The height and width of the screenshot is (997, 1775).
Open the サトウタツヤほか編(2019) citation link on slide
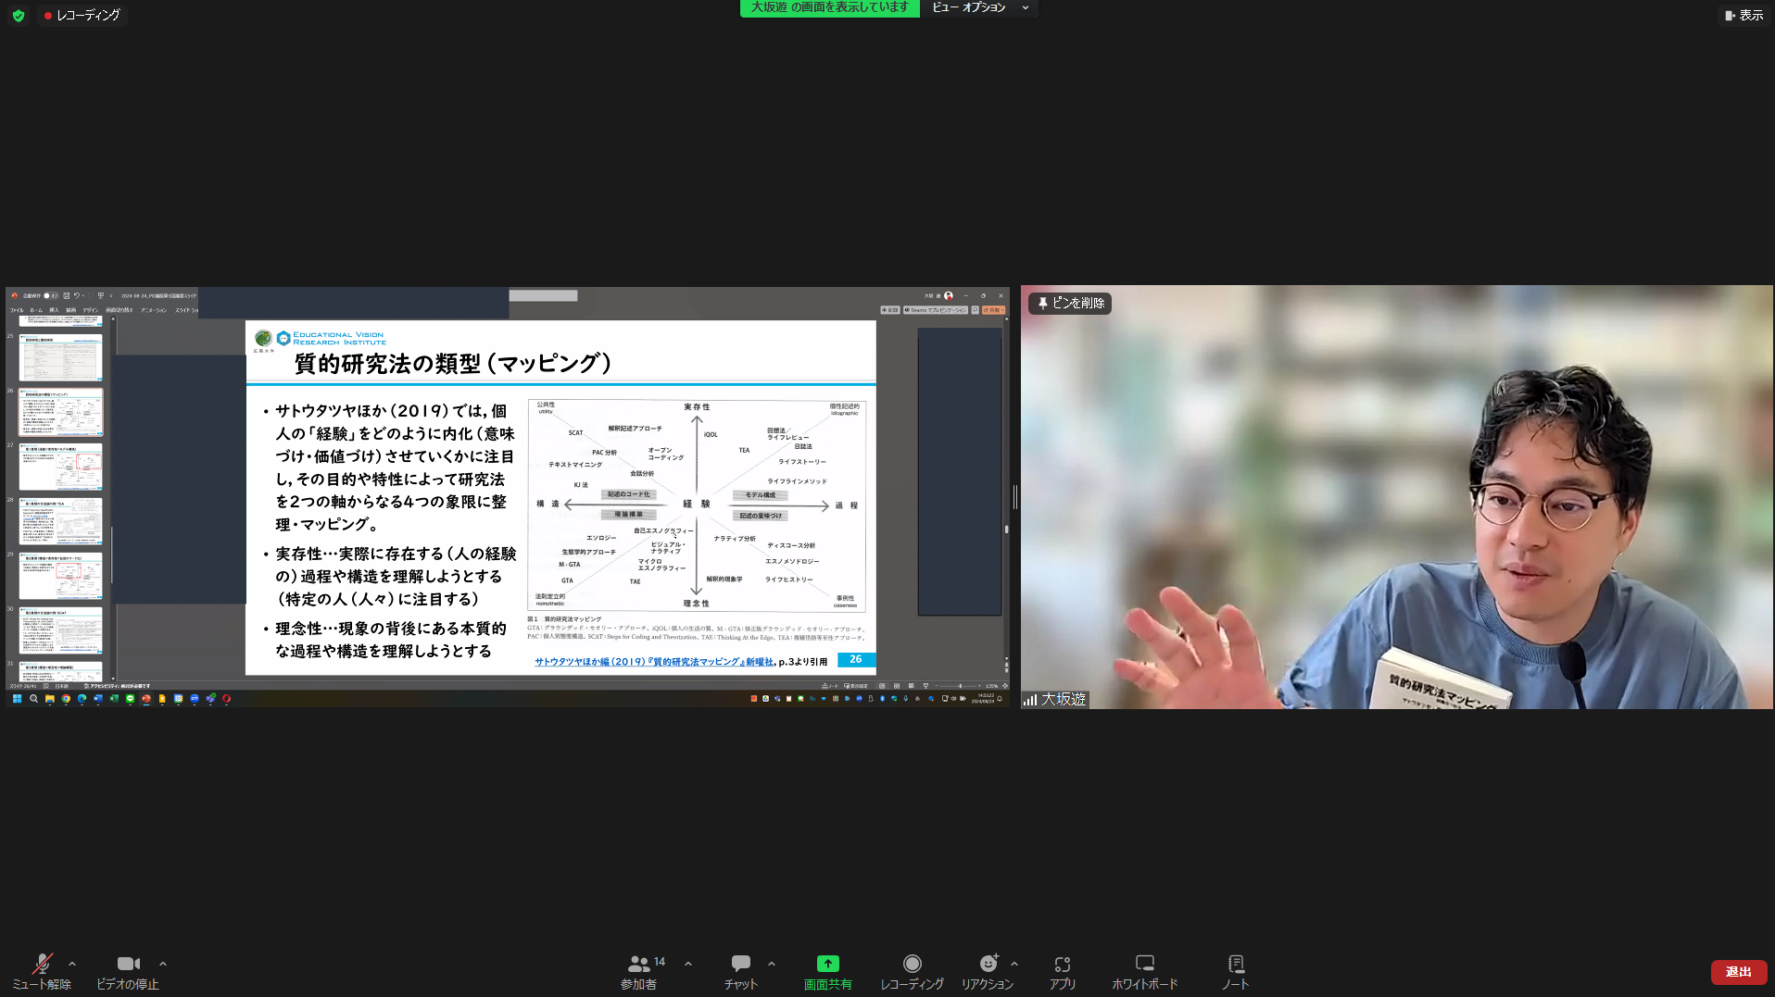(653, 662)
